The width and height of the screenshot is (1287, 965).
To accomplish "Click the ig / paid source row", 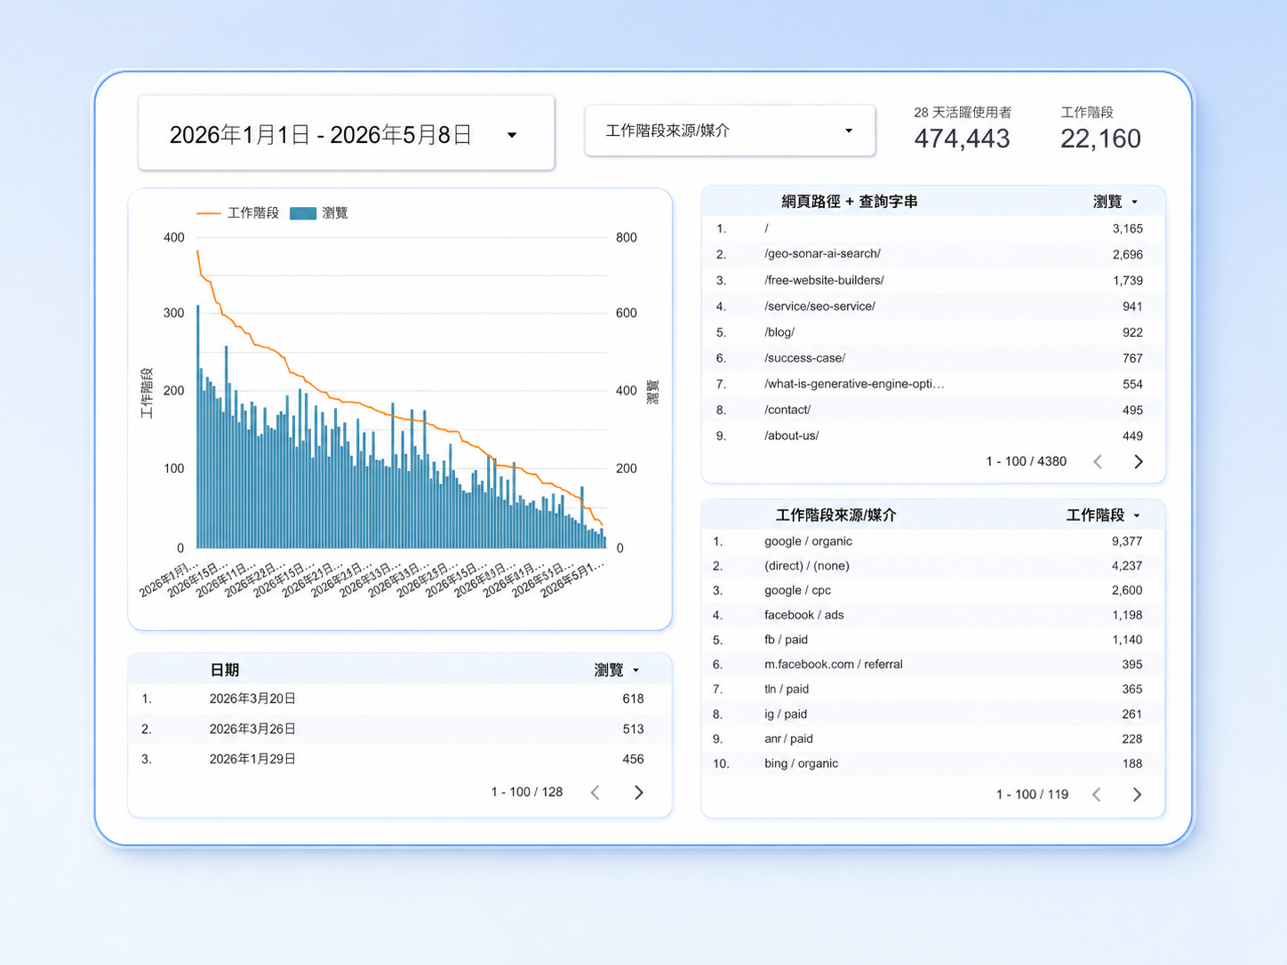I will coord(933,714).
